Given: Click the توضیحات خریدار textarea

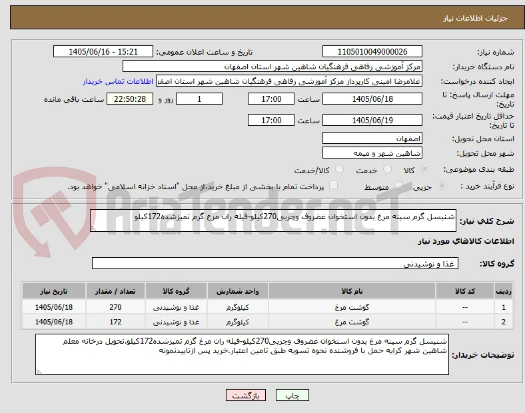Looking at the screenshot, I should [x=242, y=354].
